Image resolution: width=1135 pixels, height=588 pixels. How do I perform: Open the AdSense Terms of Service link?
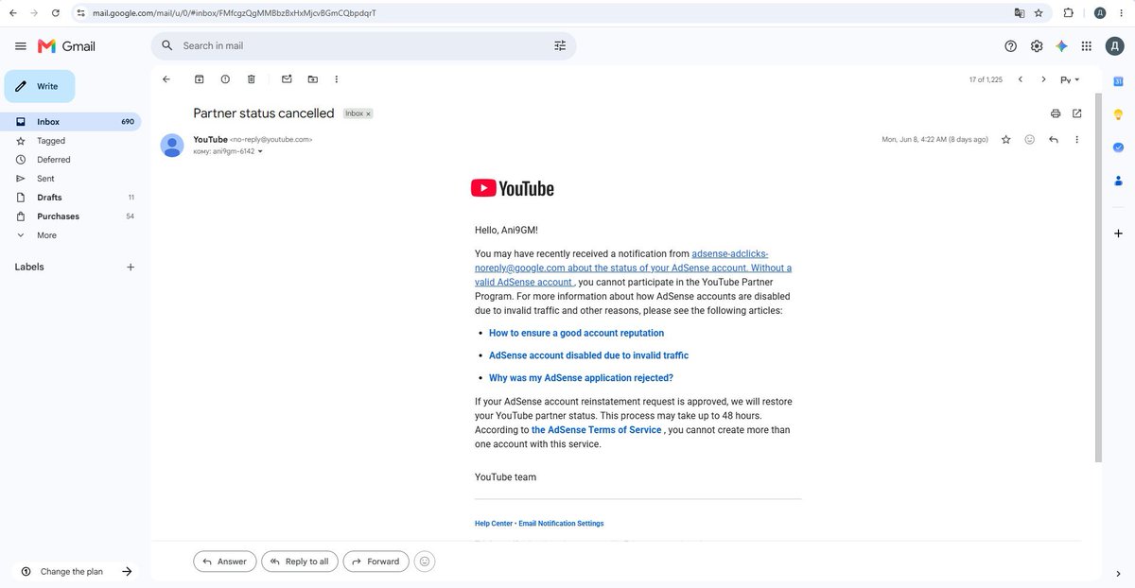click(596, 430)
